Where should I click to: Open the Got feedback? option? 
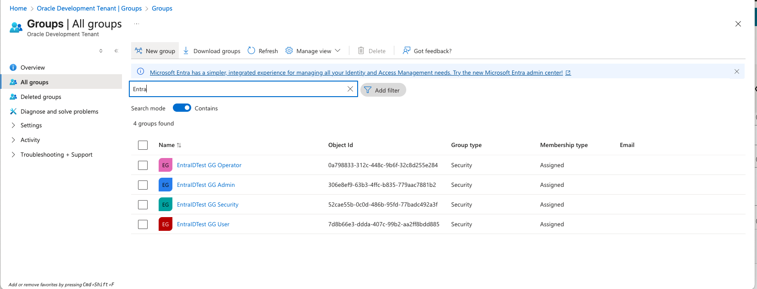[x=427, y=51]
